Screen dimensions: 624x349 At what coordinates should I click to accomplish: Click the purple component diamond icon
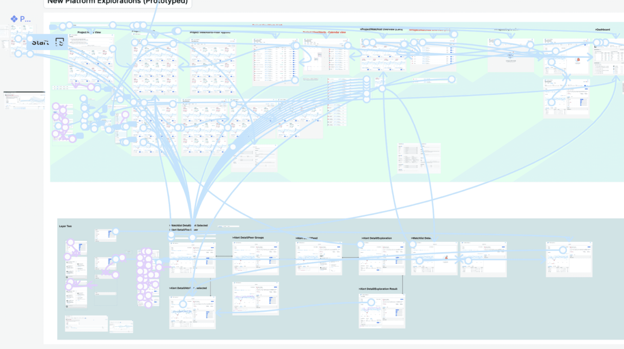(x=14, y=19)
